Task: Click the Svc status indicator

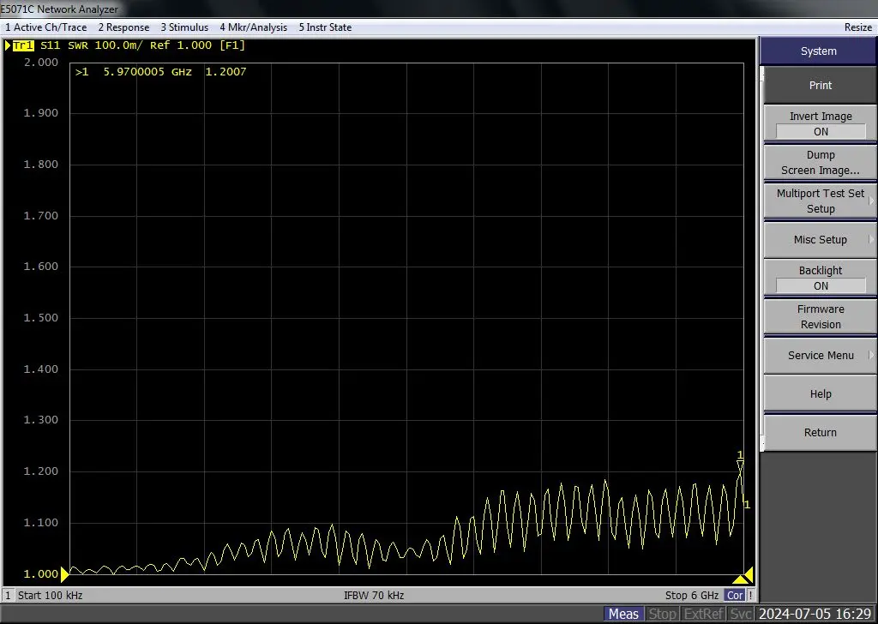Action: [x=741, y=614]
